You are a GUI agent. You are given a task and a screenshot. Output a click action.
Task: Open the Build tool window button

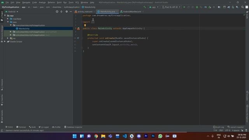[32, 127]
